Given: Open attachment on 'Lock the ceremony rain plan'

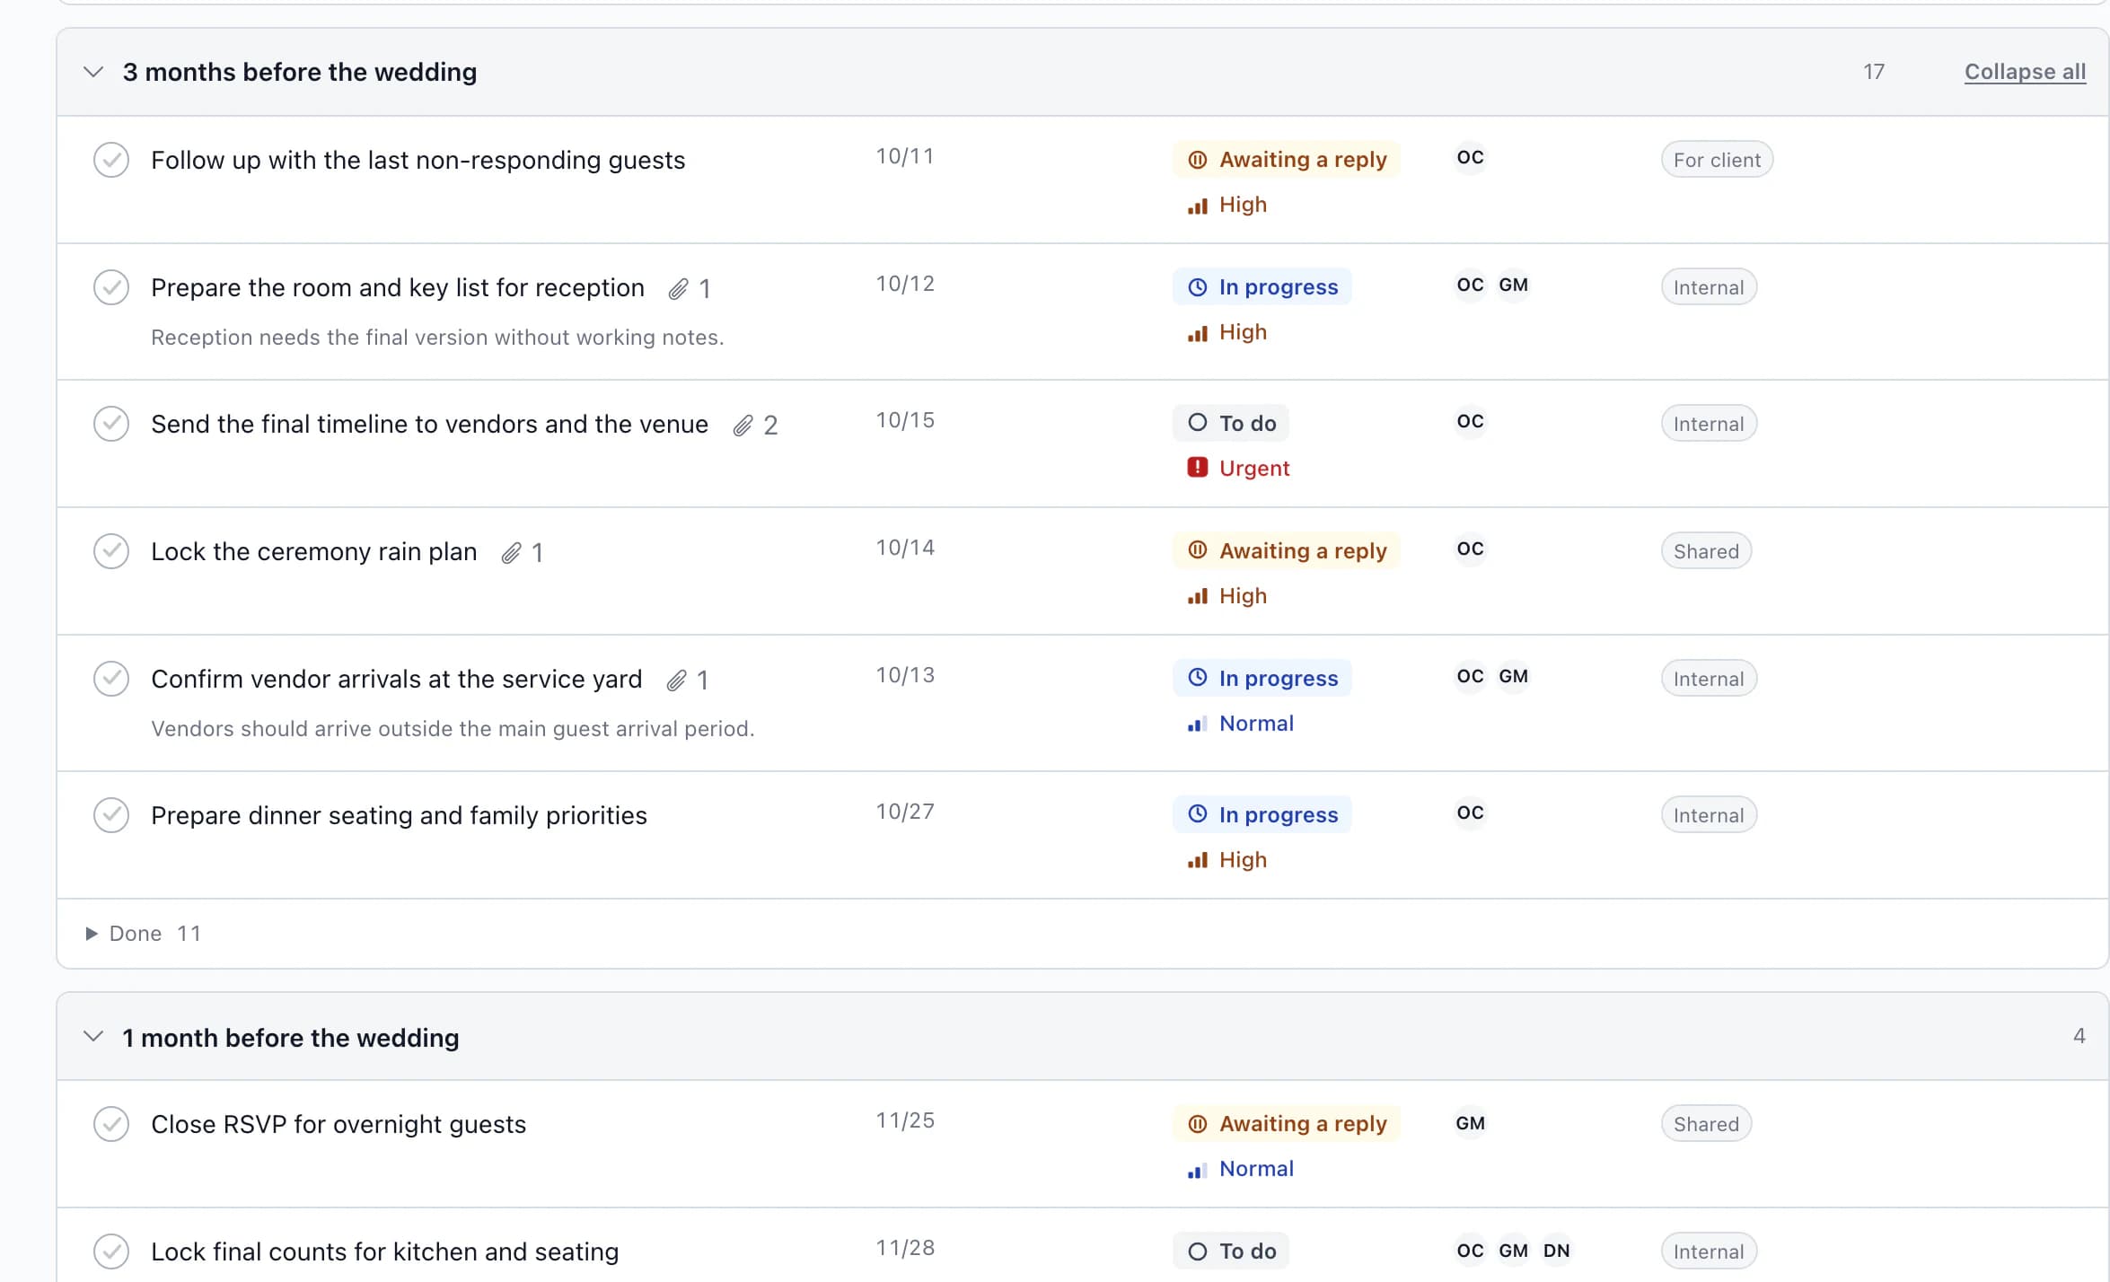Looking at the screenshot, I should click(x=523, y=552).
